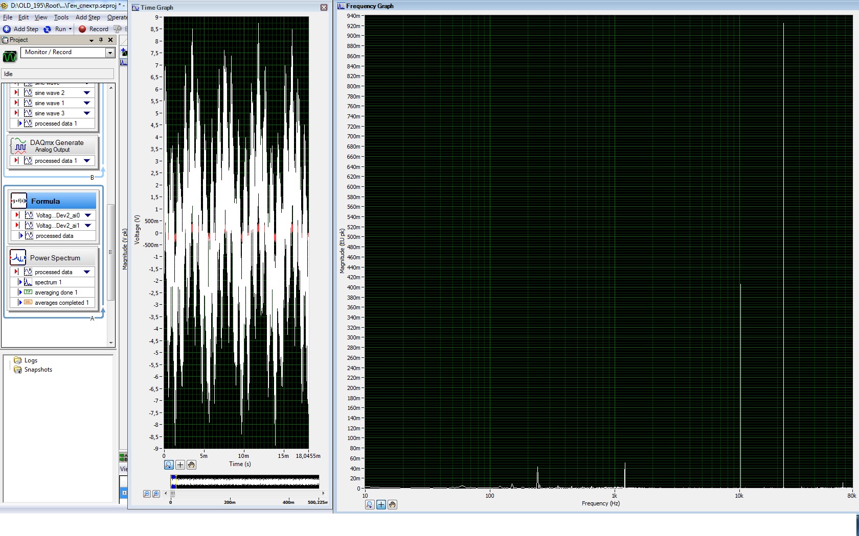Open the Operate menu
The image size is (859, 536).
(x=117, y=17)
